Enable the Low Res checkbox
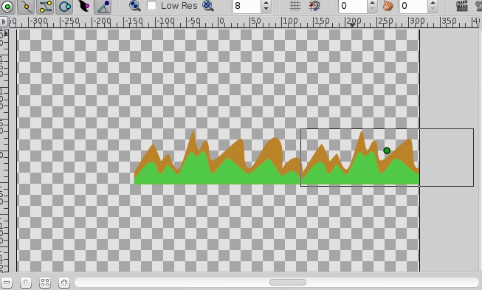This screenshot has width=482, height=290. click(x=151, y=5)
